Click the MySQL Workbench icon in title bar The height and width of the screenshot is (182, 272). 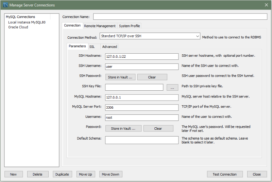pos(5,5)
